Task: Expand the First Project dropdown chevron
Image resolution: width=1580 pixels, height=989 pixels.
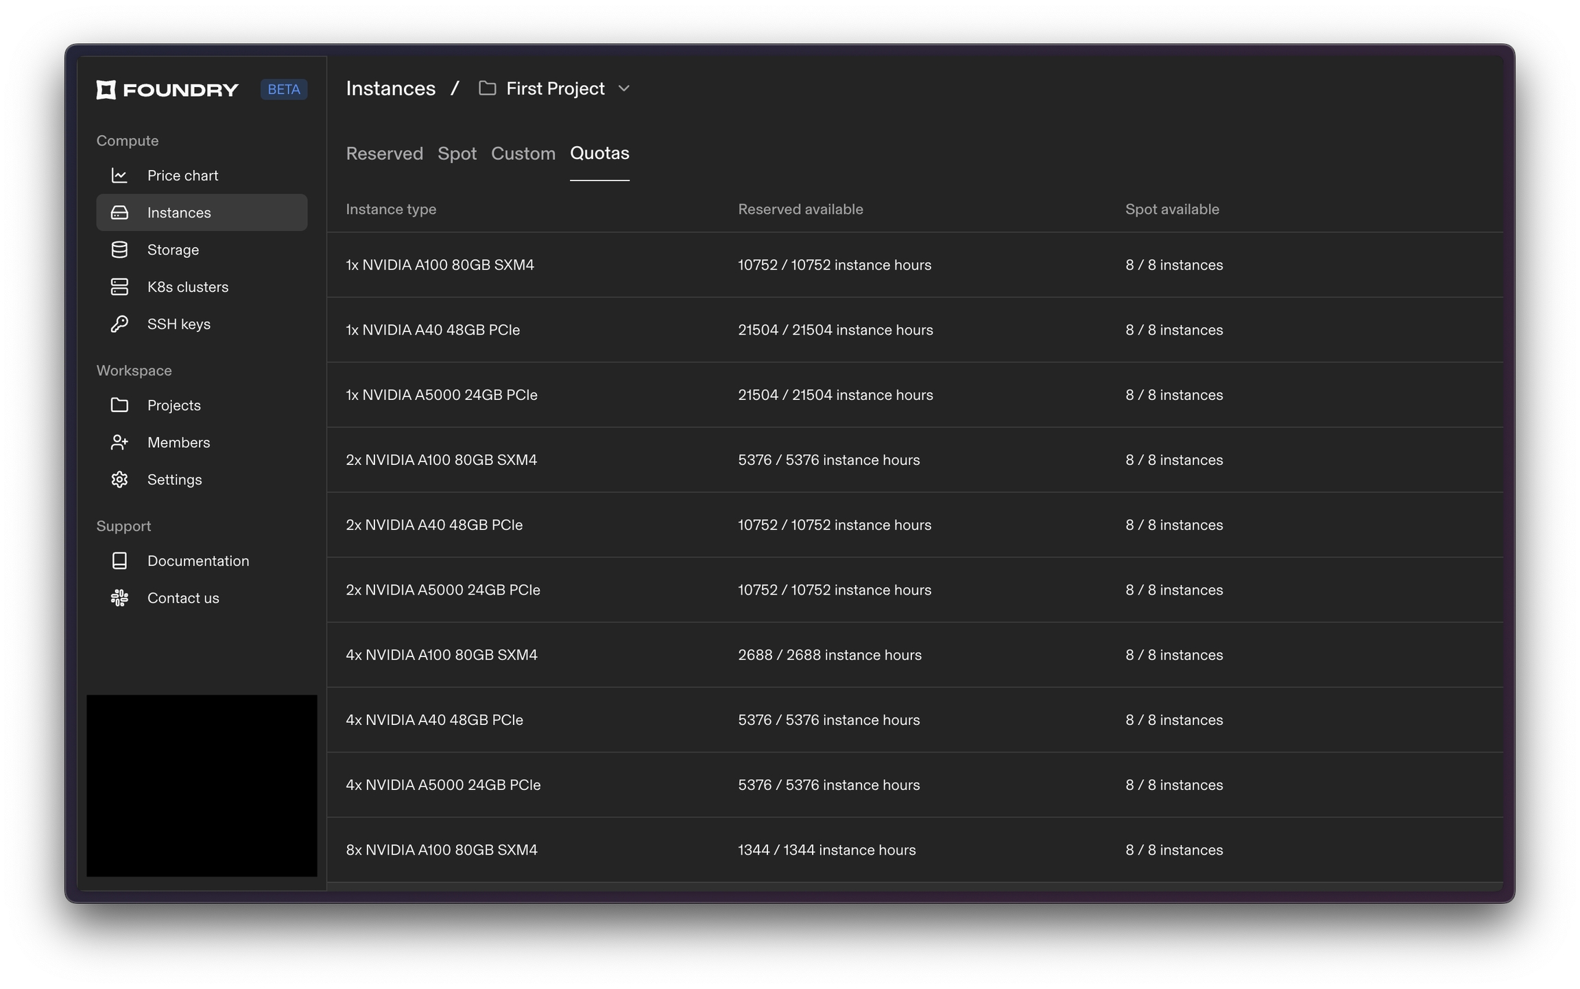Action: tap(624, 88)
